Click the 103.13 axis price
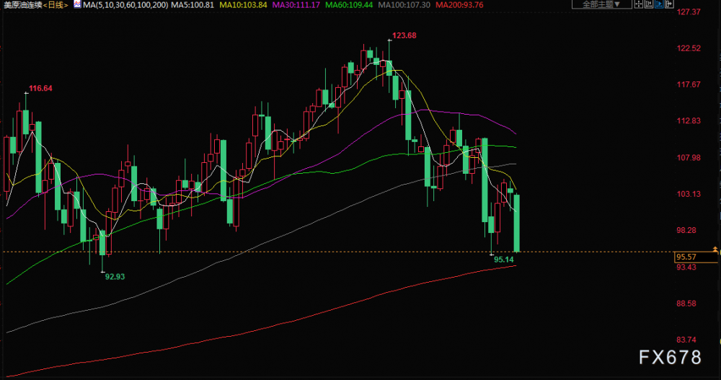The image size is (721, 380). [x=689, y=194]
